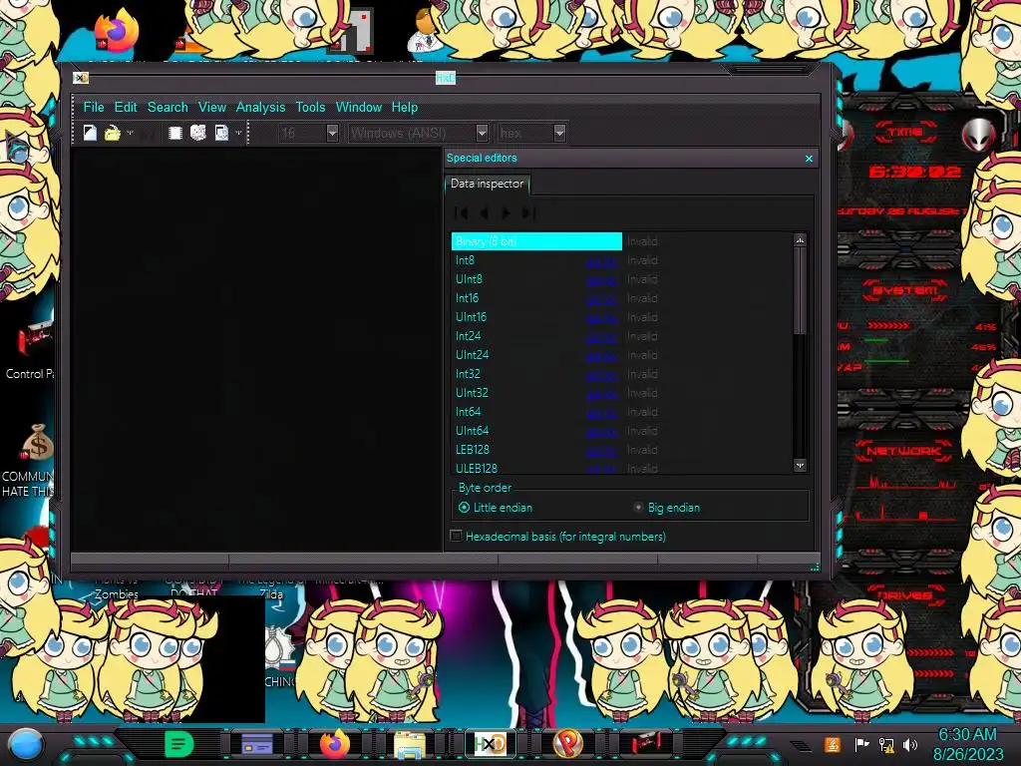Open the bytes per row dropdown showing 16
This screenshot has width=1021, height=766.
[332, 133]
